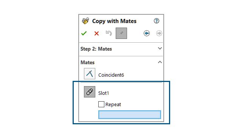Select the Slot1 mate icon
The height and width of the screenshot is (136, 242).
[90, 92]
